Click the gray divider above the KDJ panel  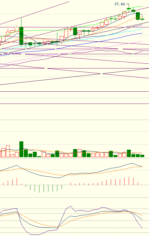(x=74, y=197)
